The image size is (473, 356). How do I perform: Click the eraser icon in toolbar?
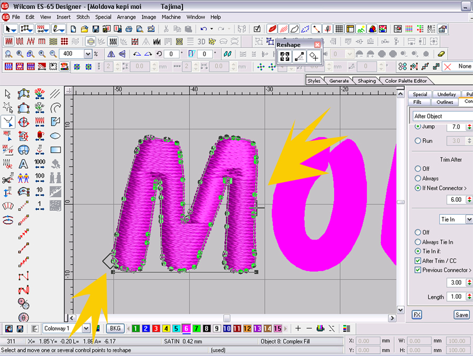(441, 54)
